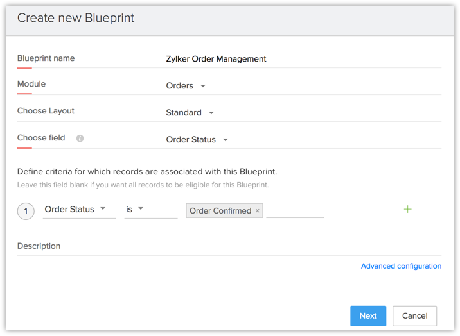Click the criteria row number 1 circle
Viewport: 460px width, 336px height.
tap(26, 210)
